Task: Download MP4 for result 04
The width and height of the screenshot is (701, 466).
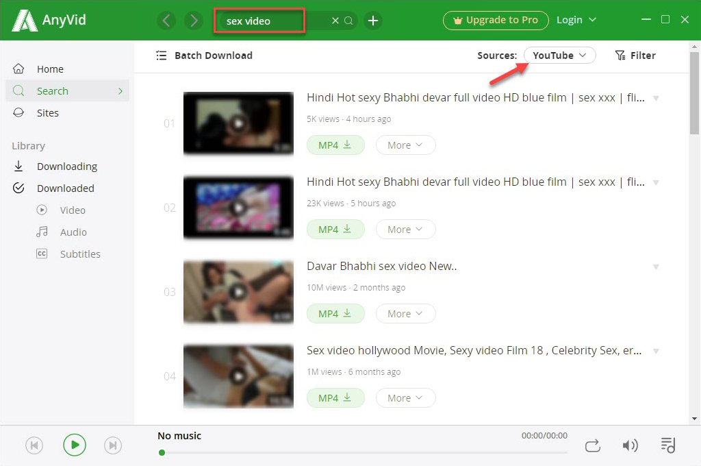Action: point(335,398)
